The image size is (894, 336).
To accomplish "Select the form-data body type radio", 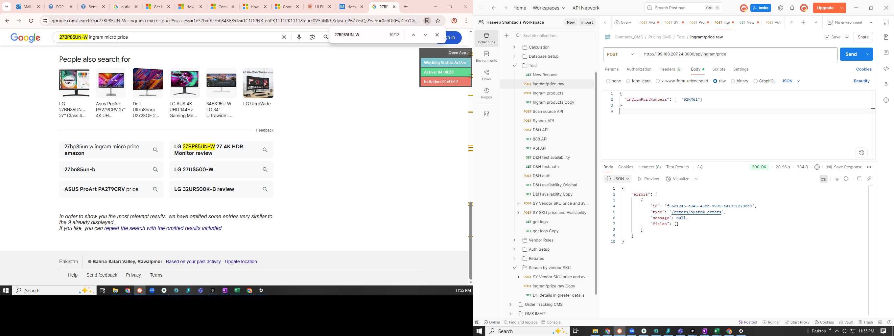I will coord(628,81).
